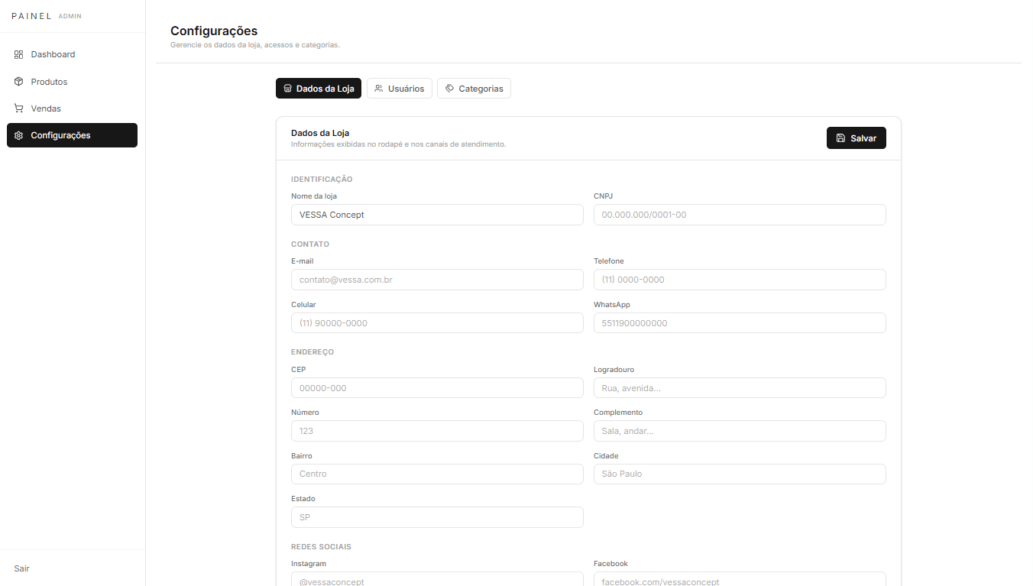The image size is (1033, 586).
Task: Click the floppy disk icon on Salvar
Action: [840, 138]
